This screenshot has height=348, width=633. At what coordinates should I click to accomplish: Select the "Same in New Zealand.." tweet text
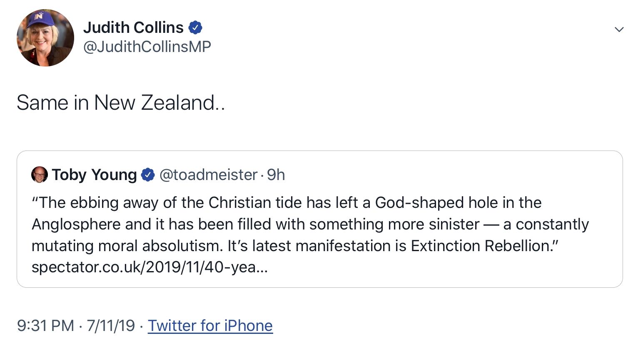(x=121, y=103)
